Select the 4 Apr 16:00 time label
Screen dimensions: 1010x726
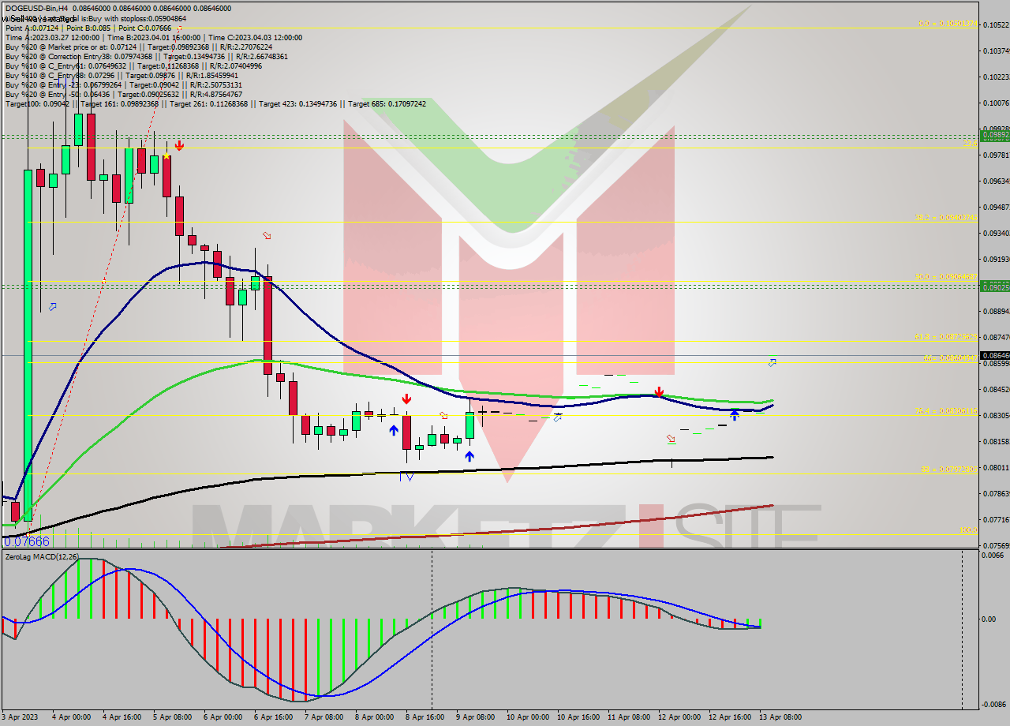pos(122,717)
